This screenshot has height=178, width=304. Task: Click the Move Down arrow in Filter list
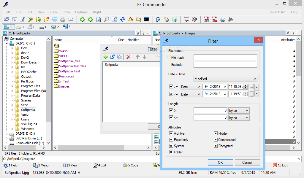coord(144,57)
